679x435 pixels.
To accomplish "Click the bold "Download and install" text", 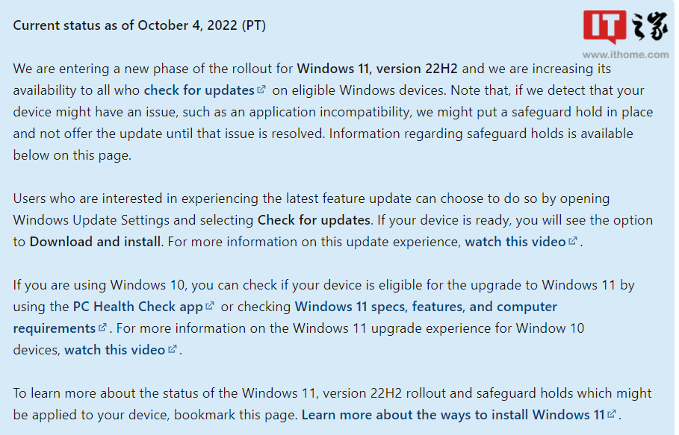I will coord(96,241).
